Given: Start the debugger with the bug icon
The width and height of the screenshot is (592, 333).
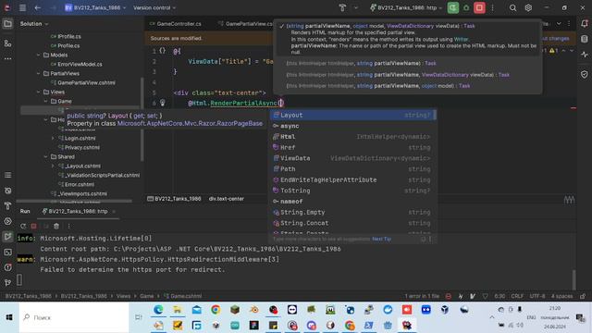Looking at the screenshot, I should pyautogui.click(x=466, y=7).
